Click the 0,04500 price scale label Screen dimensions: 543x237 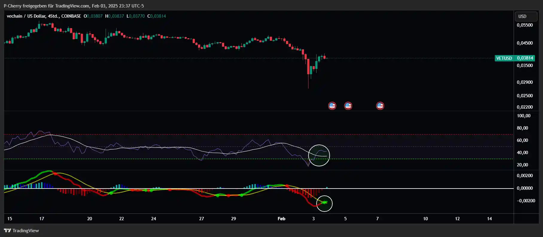(x=525, y=43)
